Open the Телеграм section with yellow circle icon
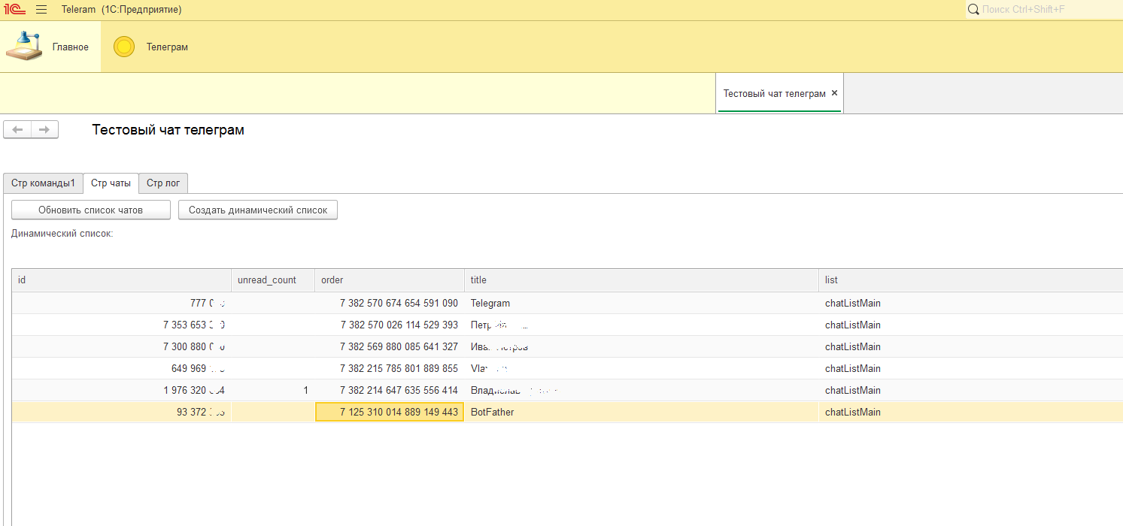This screenshot has width=1123, height=526. pos(150,47)
